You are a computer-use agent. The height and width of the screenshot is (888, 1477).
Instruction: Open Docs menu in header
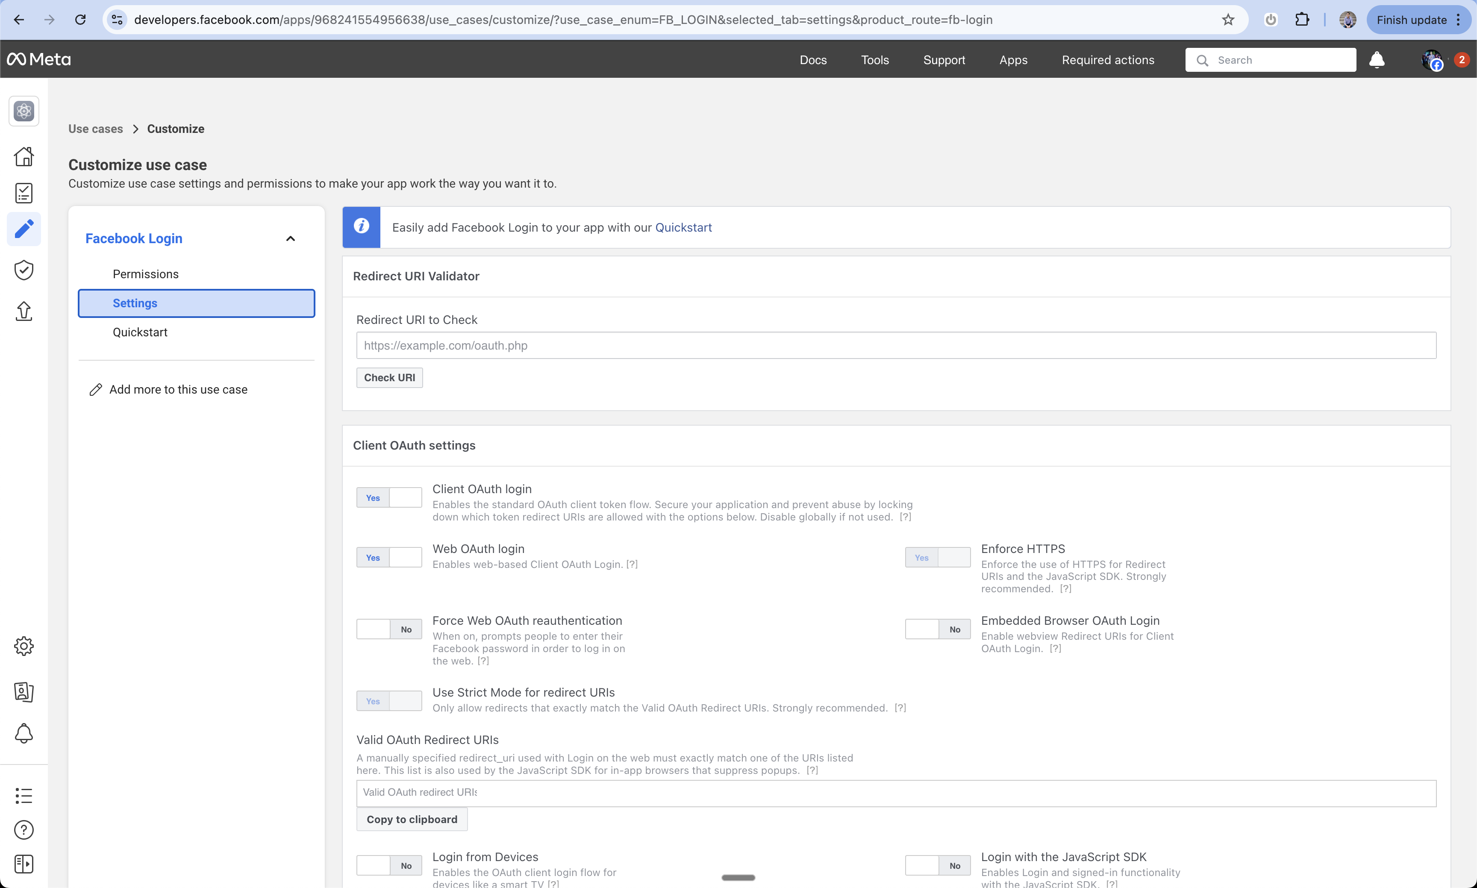pyautogui.click(x=813, y=60)
